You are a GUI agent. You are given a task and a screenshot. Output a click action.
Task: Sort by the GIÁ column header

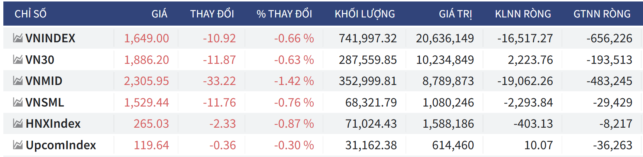click(159, 14)
